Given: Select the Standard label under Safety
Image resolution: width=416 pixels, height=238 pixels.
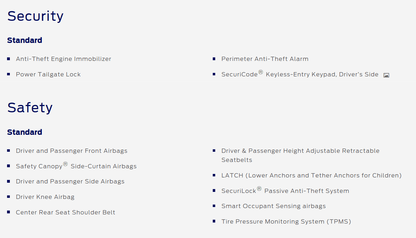Looking at the screenshot, I should pyautogui.click(x=25, y=132).
